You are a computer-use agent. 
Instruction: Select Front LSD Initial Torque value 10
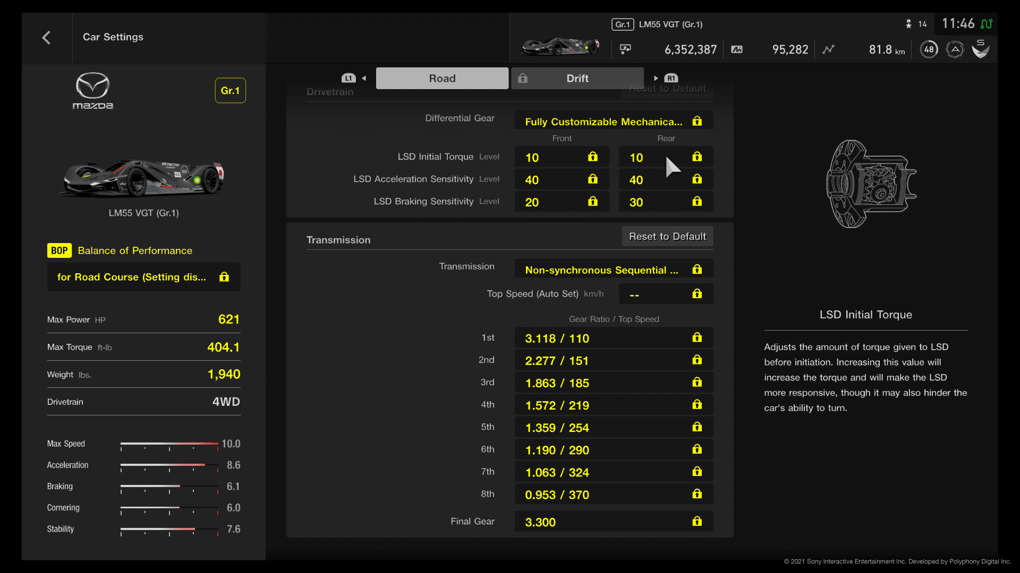[x=562, y=157]
